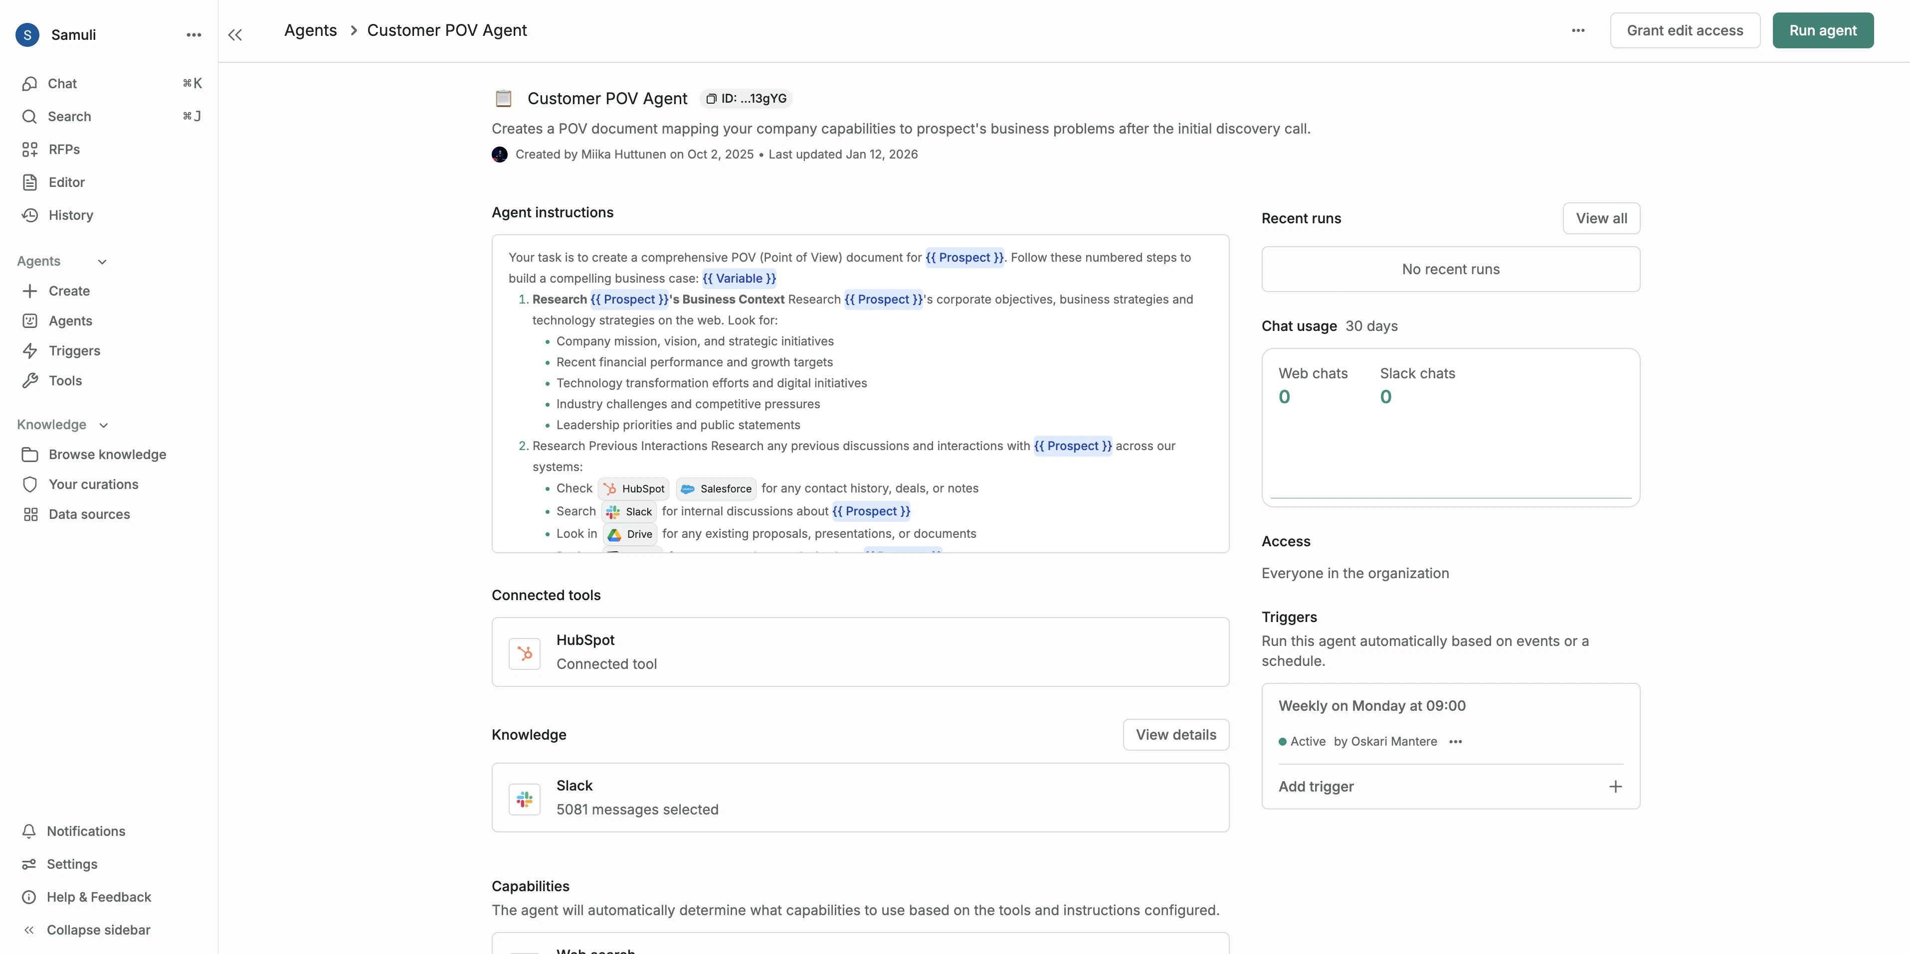Open the workspace menu next to Samuli

point(193,35)
